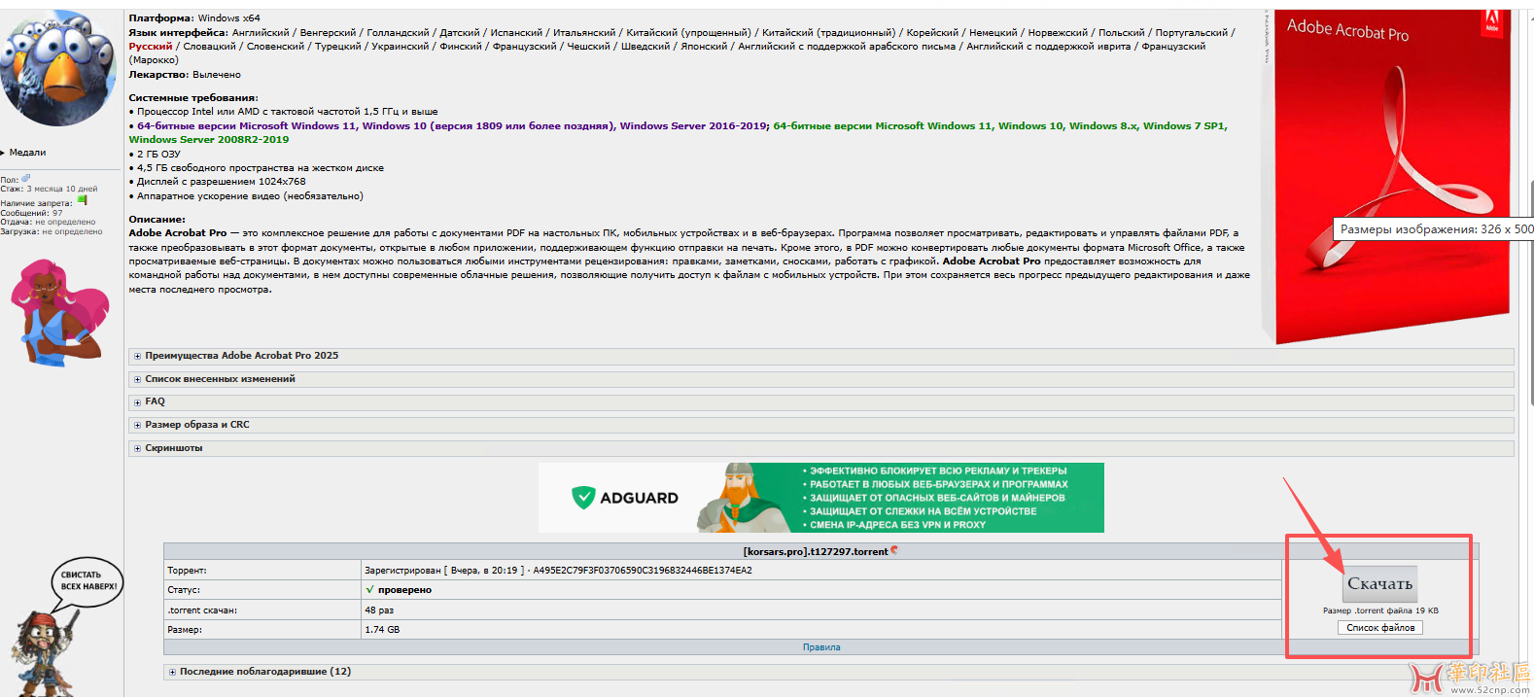Screen dimensions: 1534x697
Task: Click the Сообщений: 97 line
Action: click(31, 213)
